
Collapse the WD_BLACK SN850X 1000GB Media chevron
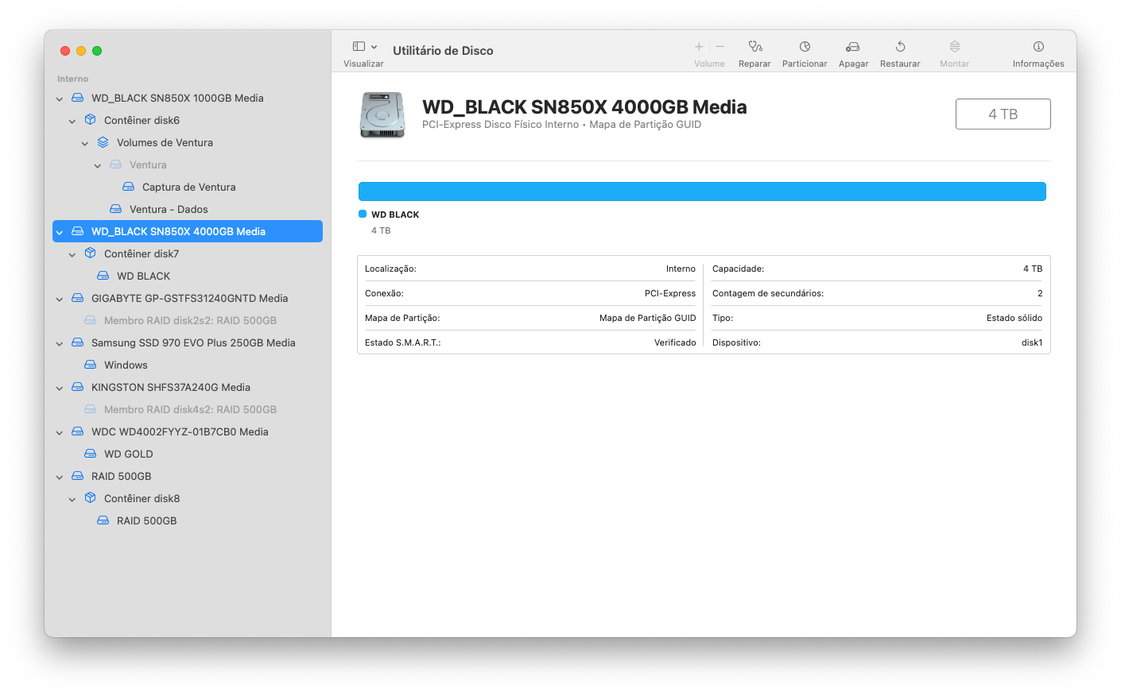click(x=60, y=99)
